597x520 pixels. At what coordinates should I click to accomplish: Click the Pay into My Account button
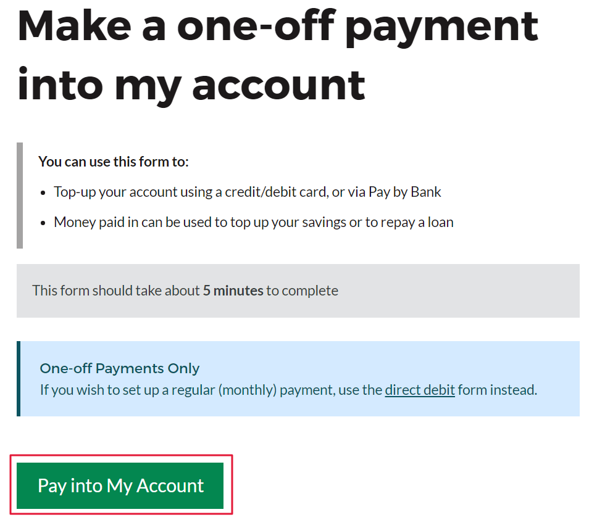coord(120,485)
